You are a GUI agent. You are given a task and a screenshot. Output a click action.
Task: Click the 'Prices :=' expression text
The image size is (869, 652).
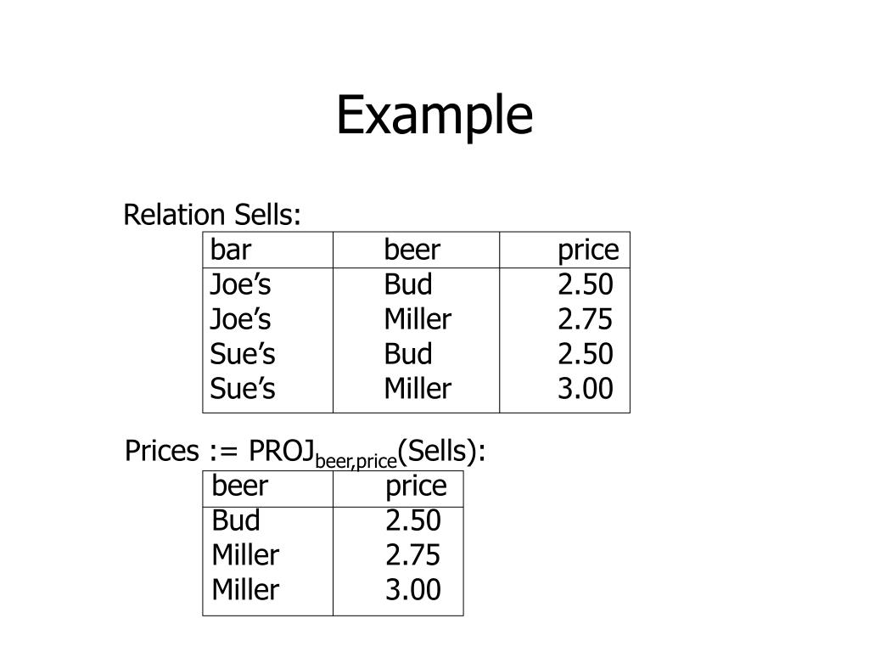click(182, 451)
